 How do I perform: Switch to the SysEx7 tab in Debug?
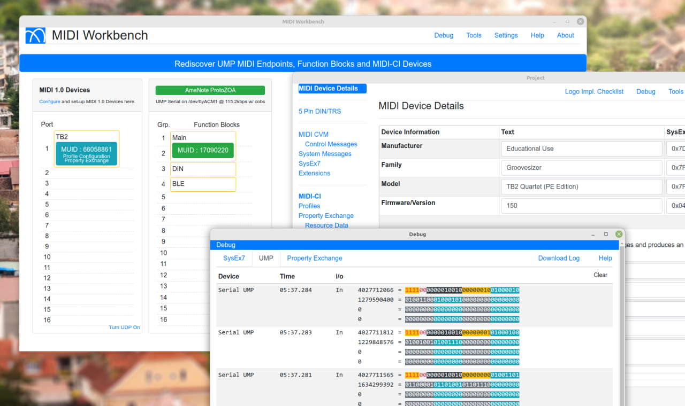[234, 258]
